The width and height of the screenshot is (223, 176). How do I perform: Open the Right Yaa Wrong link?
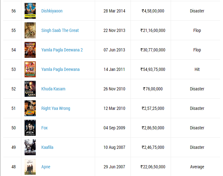[56, 109]
